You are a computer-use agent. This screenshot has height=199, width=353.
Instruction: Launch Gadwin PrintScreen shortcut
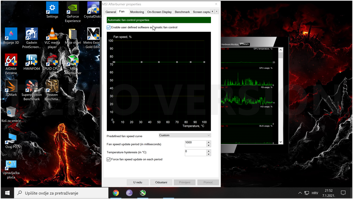pos(32,38)
